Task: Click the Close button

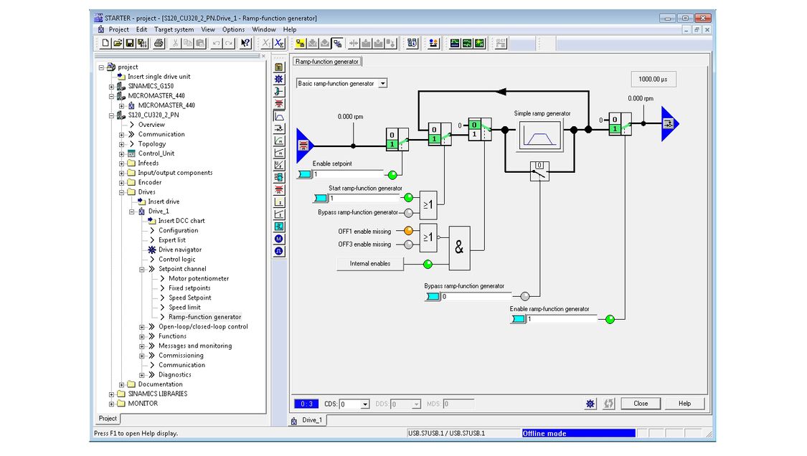Action: [641, 404]
